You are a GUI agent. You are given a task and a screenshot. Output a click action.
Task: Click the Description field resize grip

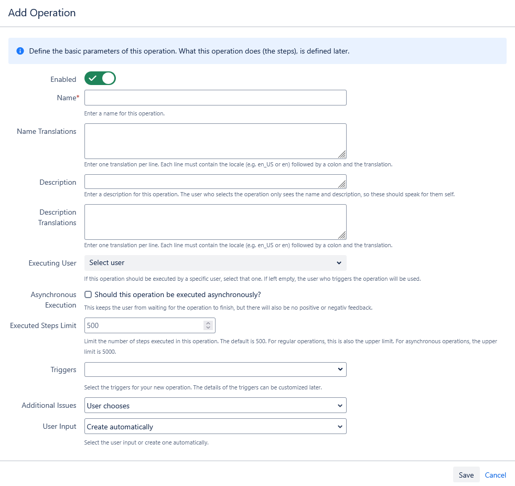tap(342, 184)
